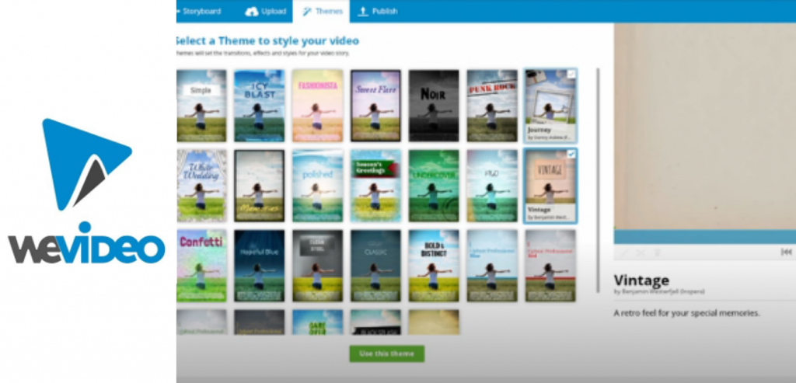Click 'A retro feel for your special memories.'
Image resolution: width=796 pixels, height=383 pixels.
(687, 313)
